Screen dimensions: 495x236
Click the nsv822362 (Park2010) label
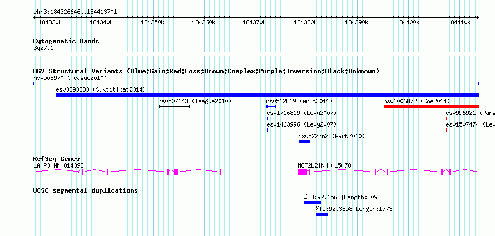click(331, 136)
